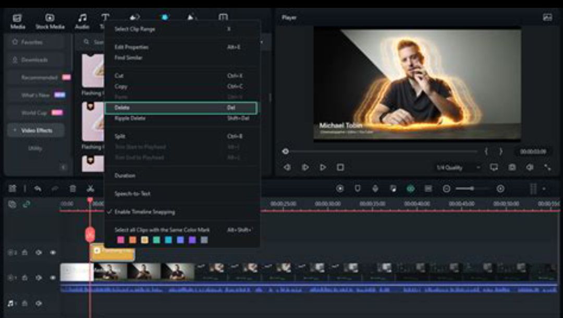Image resolution: width=563 pixels, height=318 pixels.
Task: Choose Ripple Delete in context menu
Action: click(182, 118)
